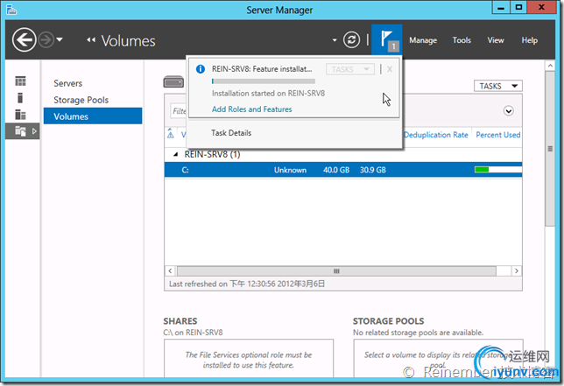Select the C: volume row

click(x=343, y=170)
